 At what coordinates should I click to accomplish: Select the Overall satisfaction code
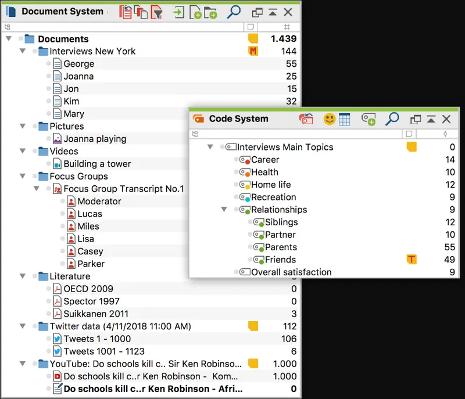click(291, 272)
